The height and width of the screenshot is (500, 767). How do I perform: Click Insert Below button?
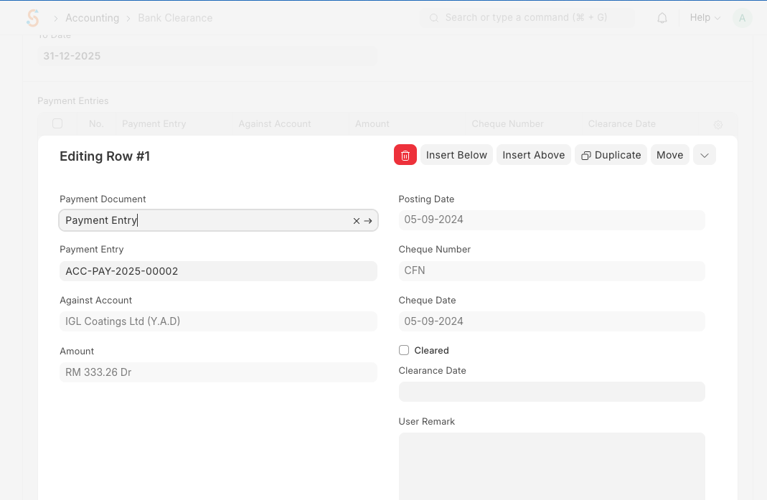point(456,155)
